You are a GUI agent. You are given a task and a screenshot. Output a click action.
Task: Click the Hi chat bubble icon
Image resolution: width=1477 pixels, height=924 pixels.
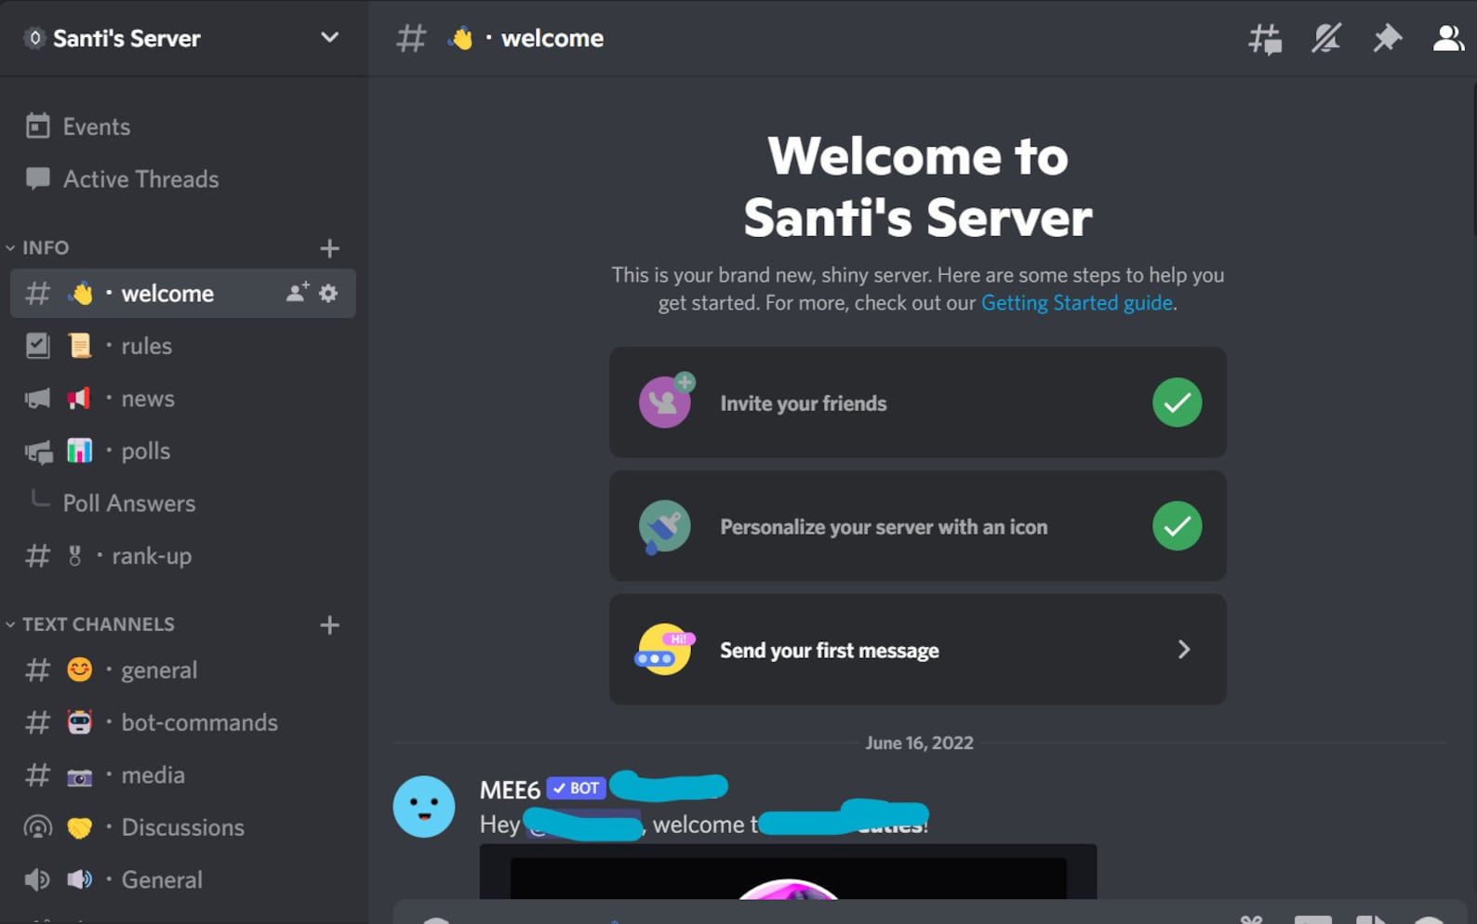point(664,649)
